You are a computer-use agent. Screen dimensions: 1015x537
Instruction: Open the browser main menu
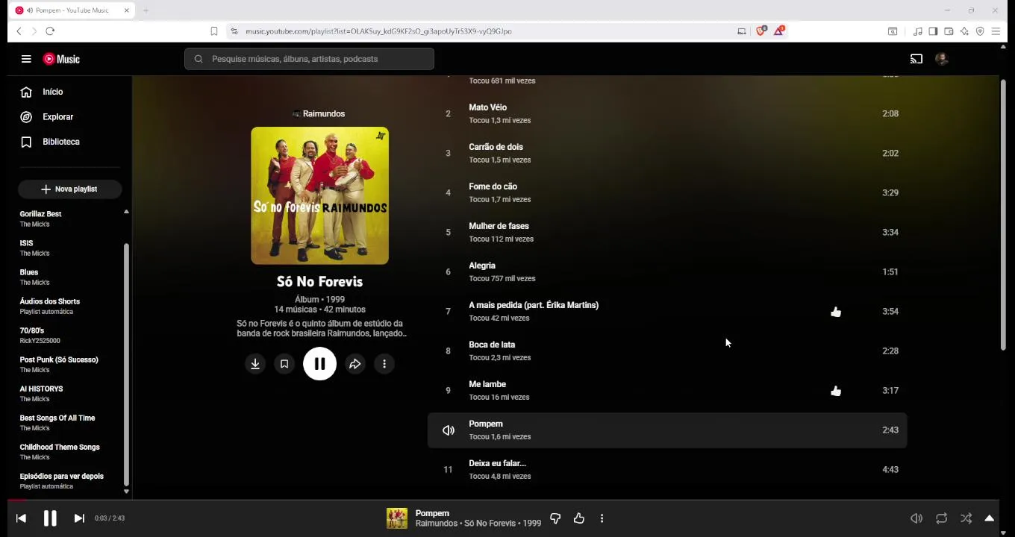click(x=996, y=31)
